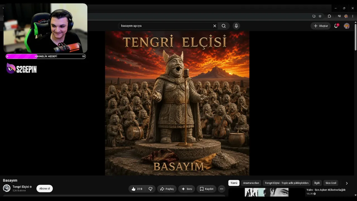The width and height of the screenshot is (357, 201).
Task: Select the İlgili filter chip
Action: [317, 183]
